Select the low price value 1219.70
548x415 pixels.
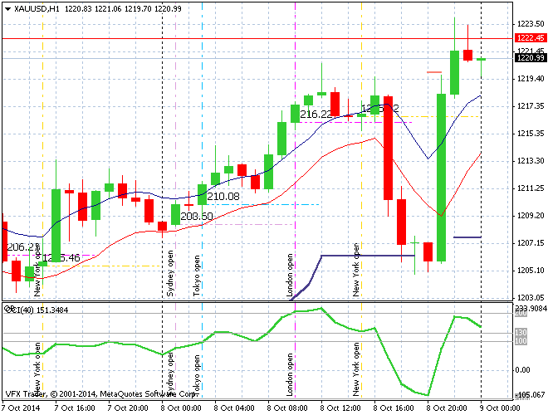[138, 9]
